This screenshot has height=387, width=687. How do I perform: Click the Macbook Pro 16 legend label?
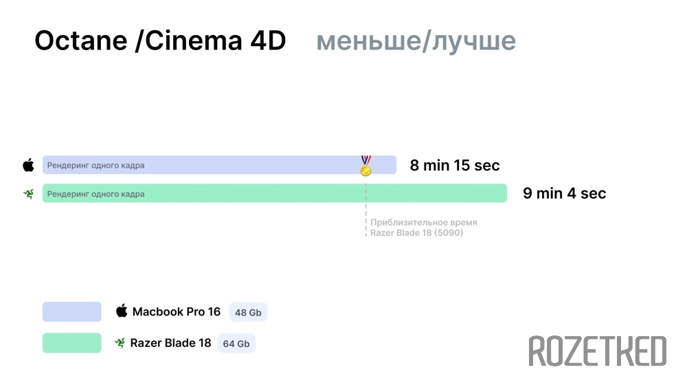click(x=176, y=311)
